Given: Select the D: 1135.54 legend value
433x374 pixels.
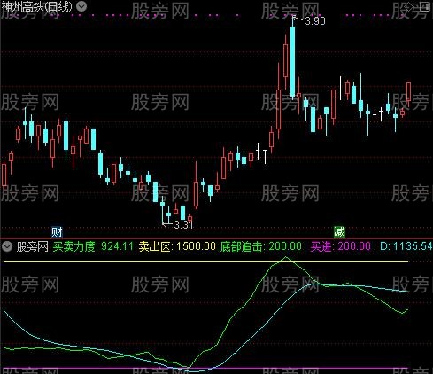Looking at the screenshot, I should (406, 246).
